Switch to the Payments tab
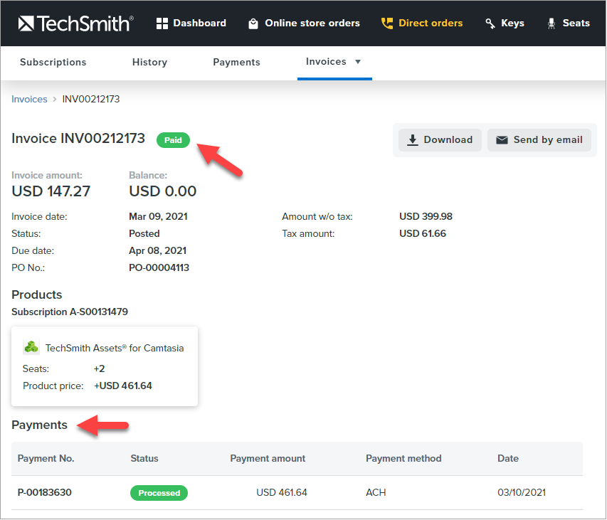Viewport: 607px width, 520px height. [236, 63]
